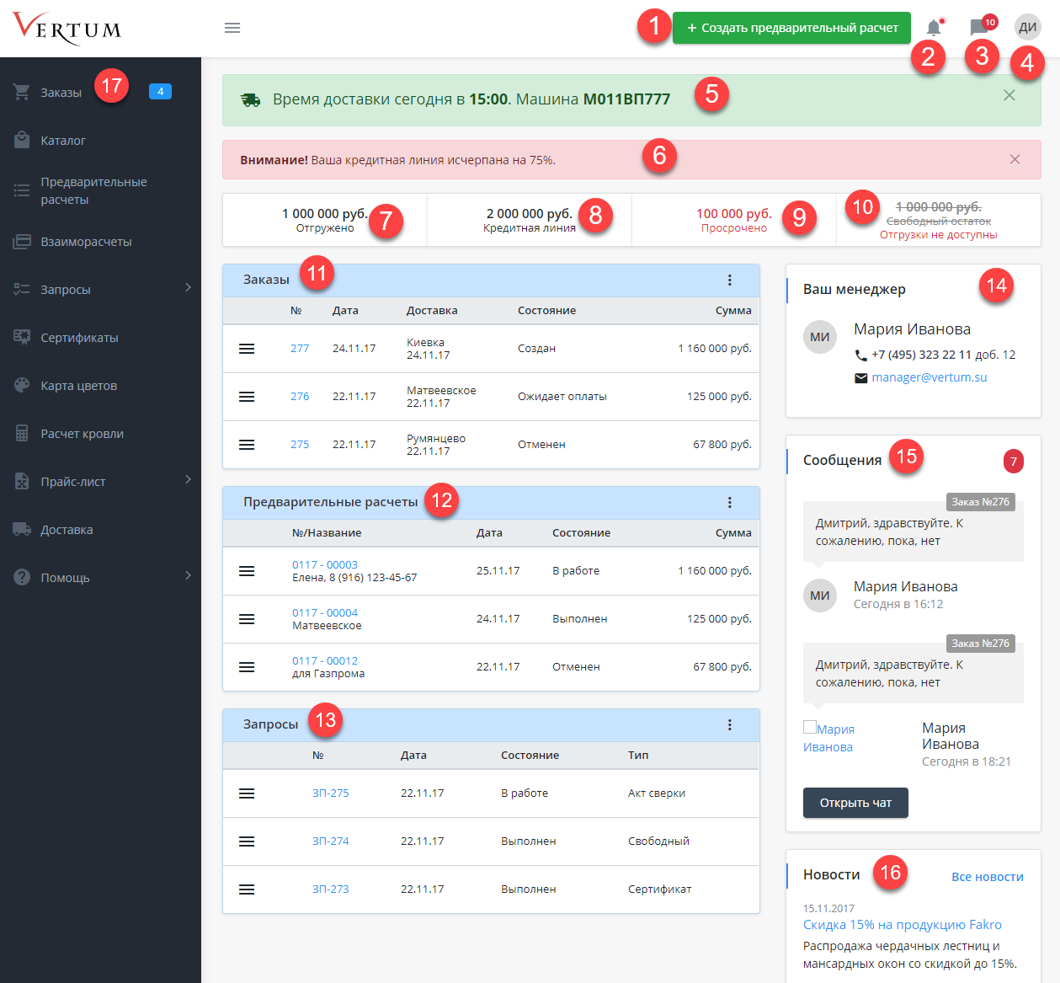Expand the Прайс-лист sidebar submenu
This screenshot has width=1060, height=983.
[x=188, y=480]
